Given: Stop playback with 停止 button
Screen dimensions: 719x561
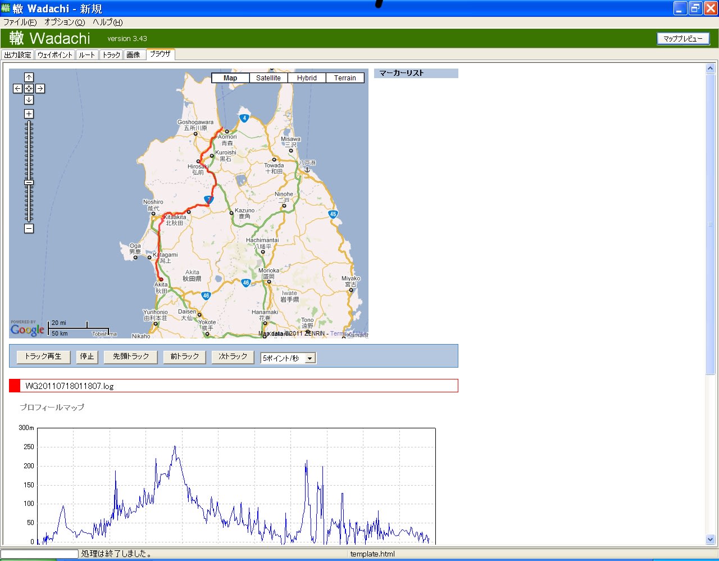Looking at the screenshot, I should coord(87,356).
